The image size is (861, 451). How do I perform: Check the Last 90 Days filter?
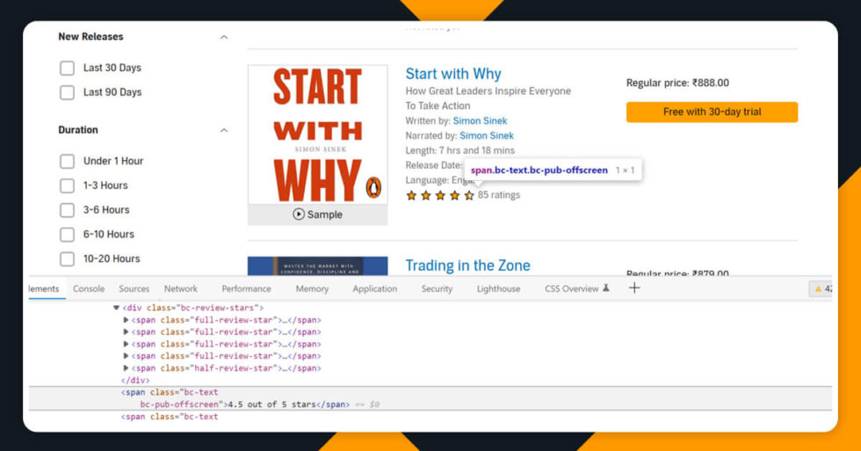(67, 92)
